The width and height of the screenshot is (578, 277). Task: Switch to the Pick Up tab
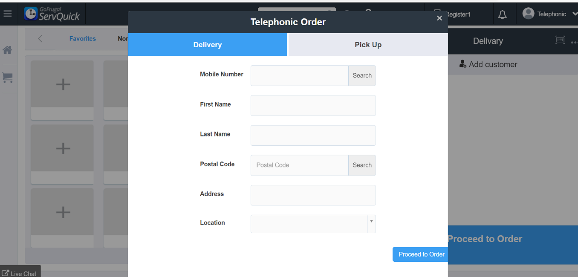368,45
